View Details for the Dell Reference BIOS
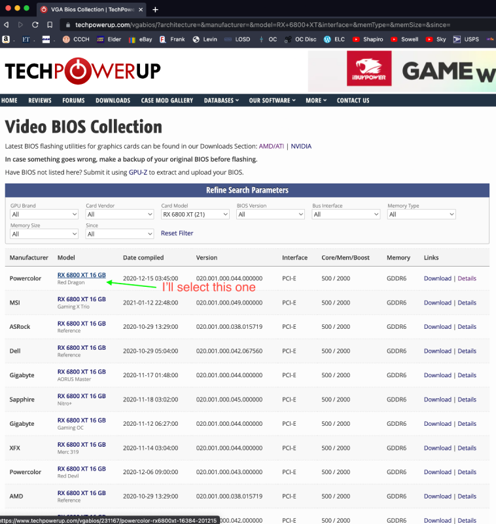Viewport: 496px width, 524px height. click(467, 351)
